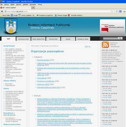Go back with the browser back arrow
This screenshot has height=127, width=126.
click(2, 11)
